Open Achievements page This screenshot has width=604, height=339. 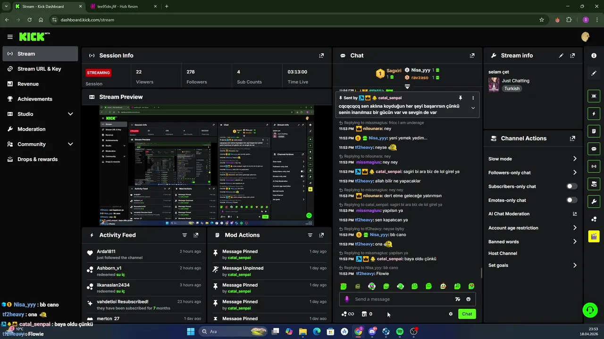40,99
